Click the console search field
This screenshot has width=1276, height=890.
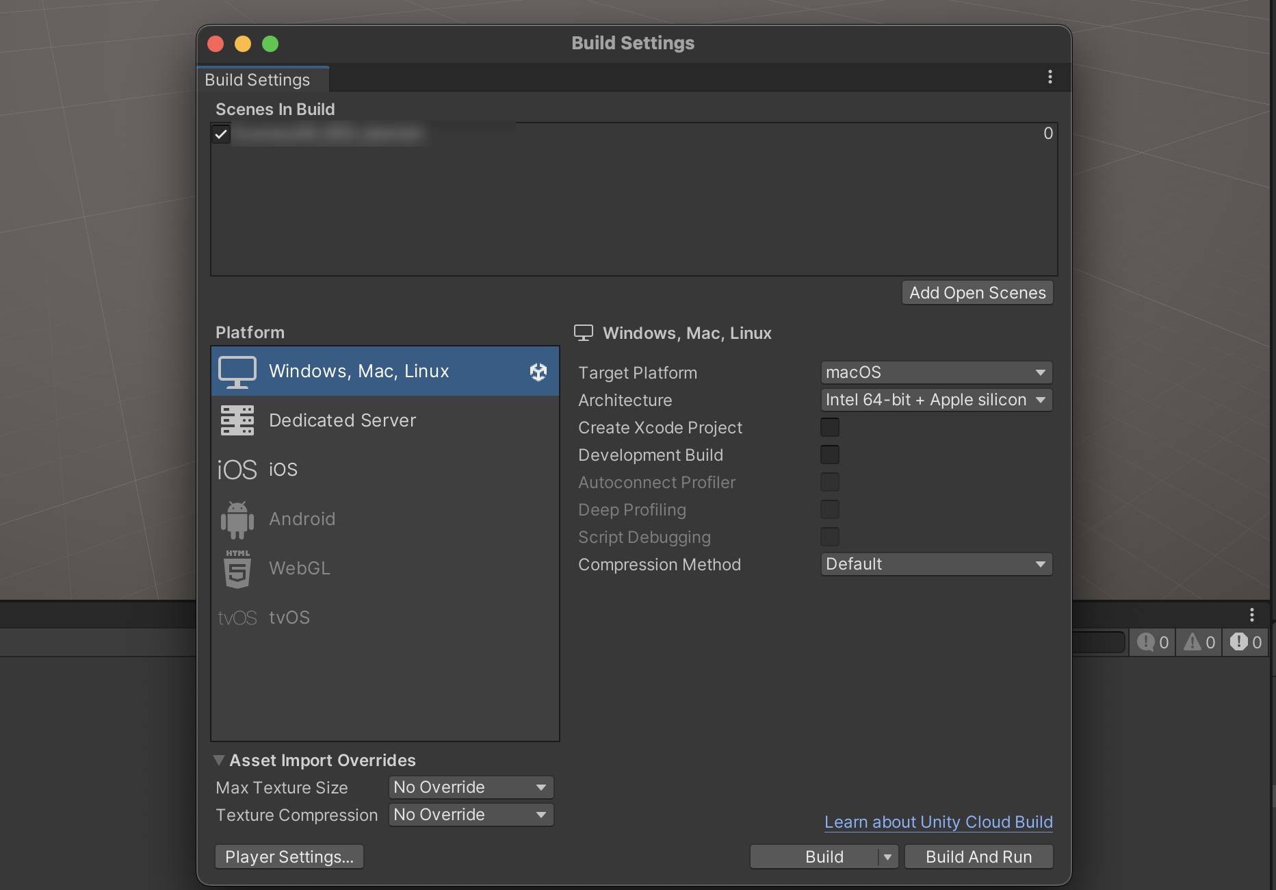(1098, 642)
